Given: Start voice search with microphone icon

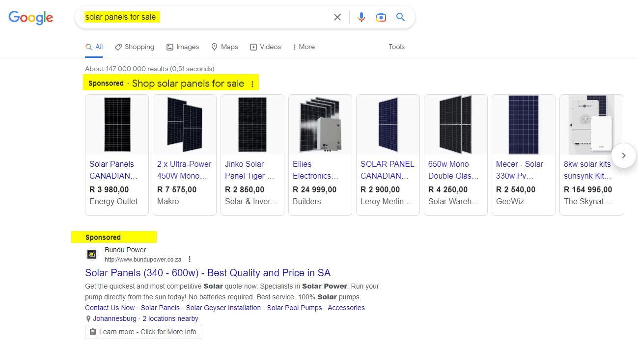Looking at the screenshot, I should click(361, 17).
